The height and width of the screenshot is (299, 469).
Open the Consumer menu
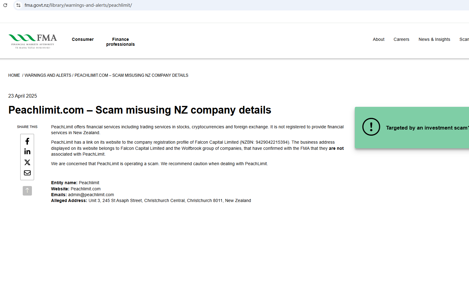[x=83, y=39]
